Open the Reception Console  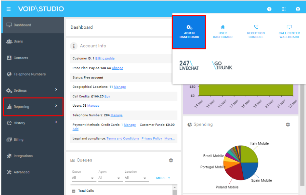256,32
